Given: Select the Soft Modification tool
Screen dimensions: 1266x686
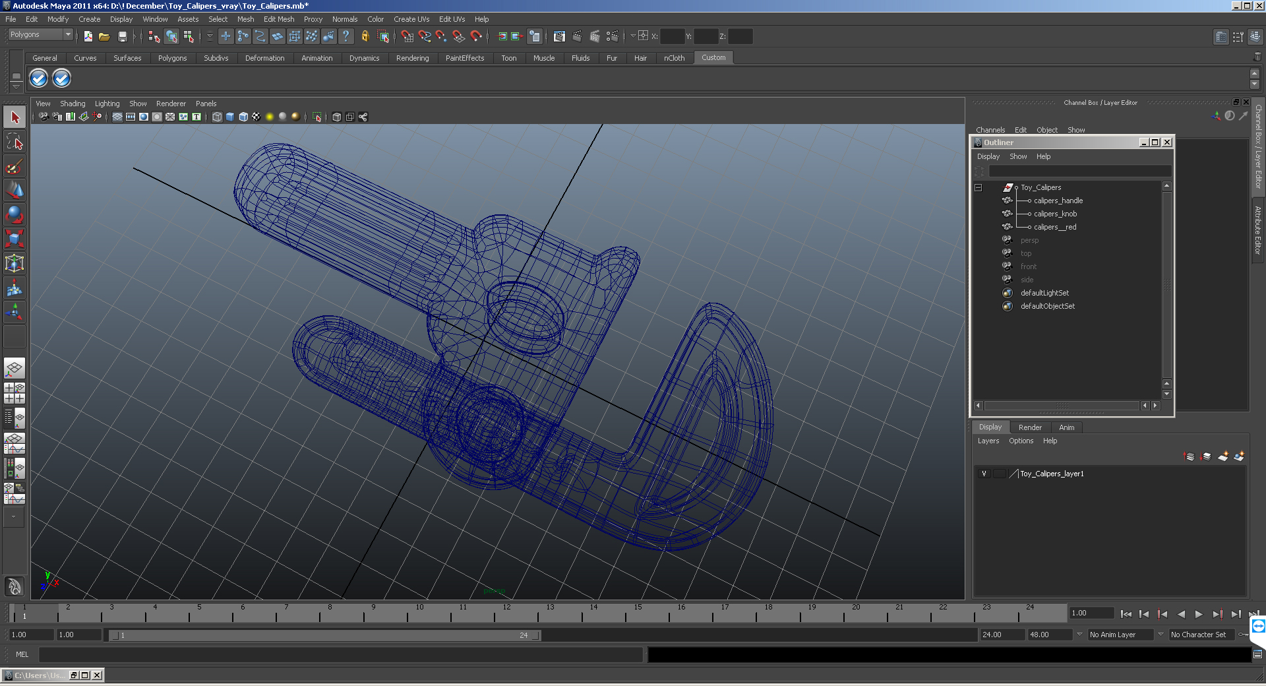Looking at the screenshot, I should (x=15, y=288).
